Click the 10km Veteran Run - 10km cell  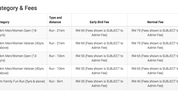[x=59, y=71]
